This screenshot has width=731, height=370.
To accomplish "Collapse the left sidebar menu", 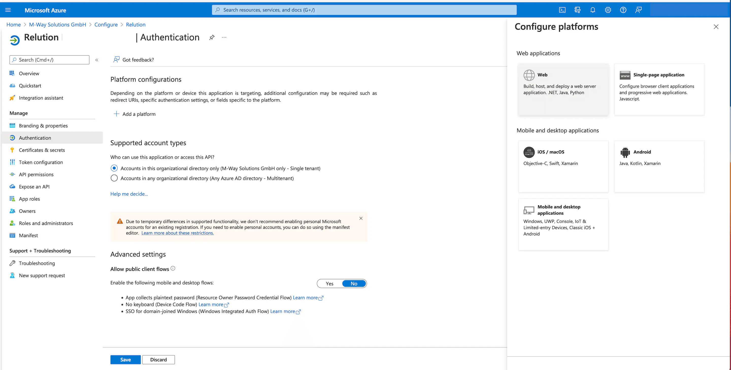I will click(x=97, y=60).
